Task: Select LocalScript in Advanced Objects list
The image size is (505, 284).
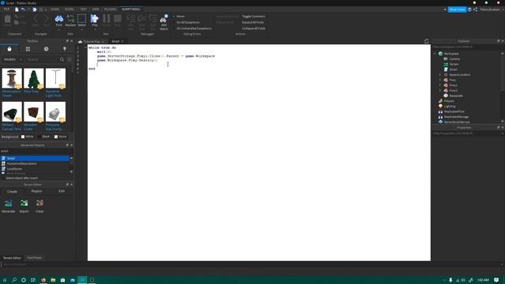Action: tap(15, 169)
